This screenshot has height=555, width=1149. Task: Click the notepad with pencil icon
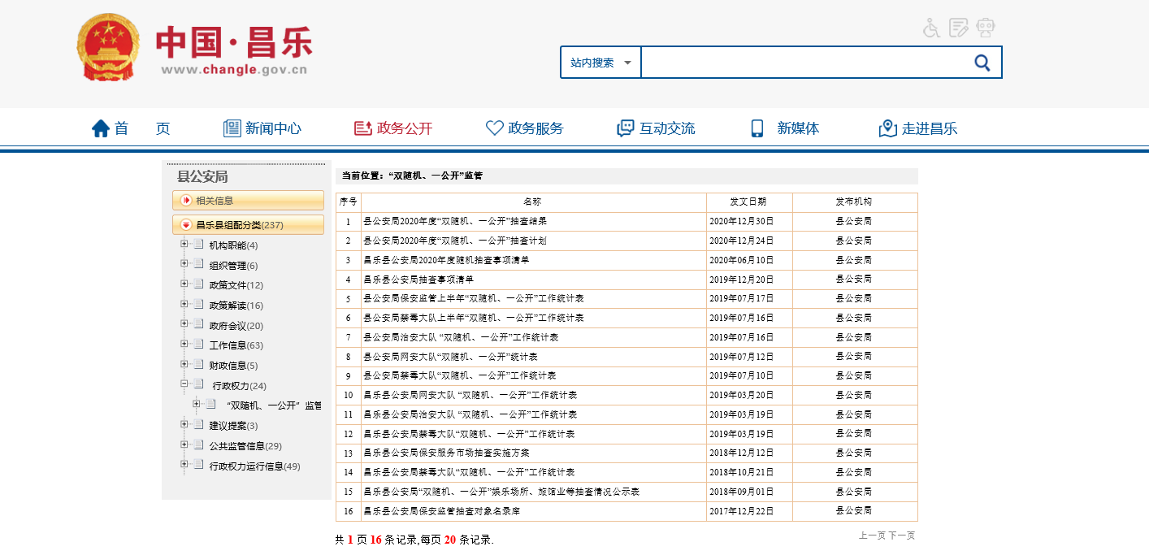(959, 28)
